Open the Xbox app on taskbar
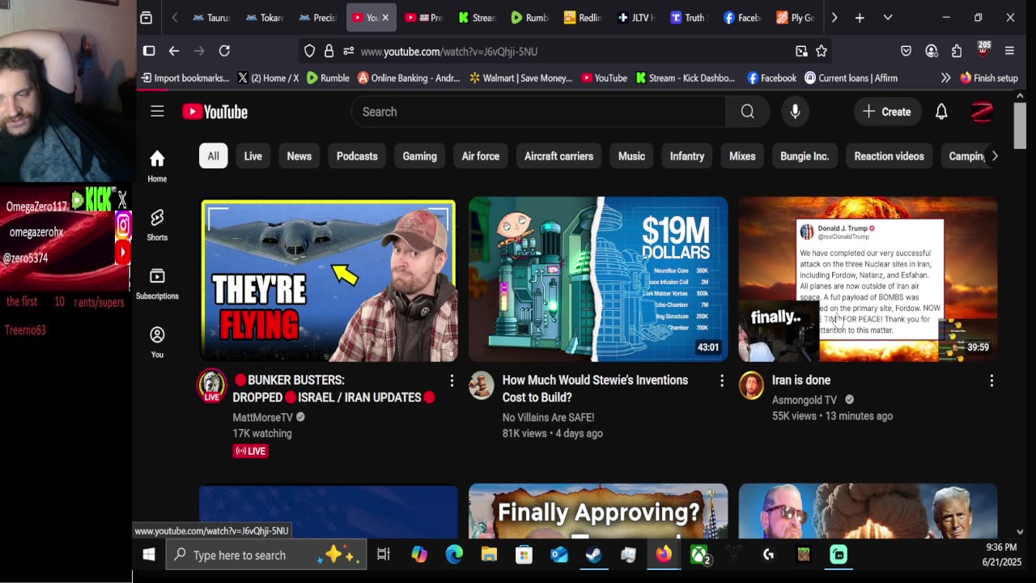The height and width of the screenshot is (583, 1036). (698, 555)
